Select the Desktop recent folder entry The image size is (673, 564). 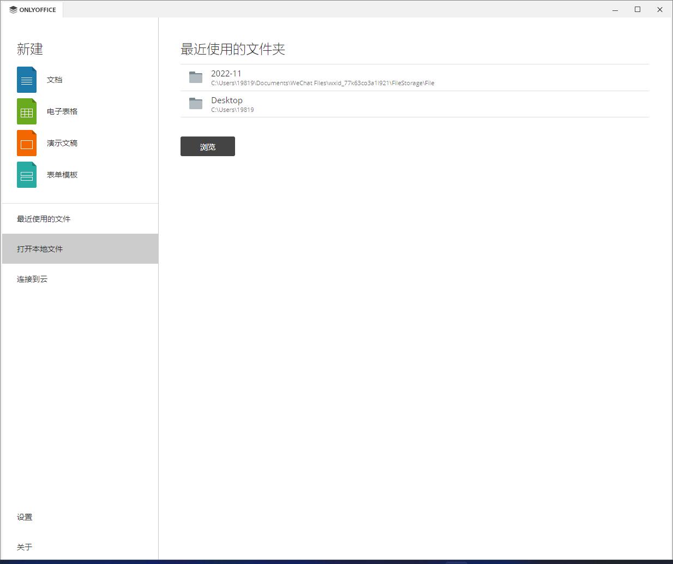point(227,100)
